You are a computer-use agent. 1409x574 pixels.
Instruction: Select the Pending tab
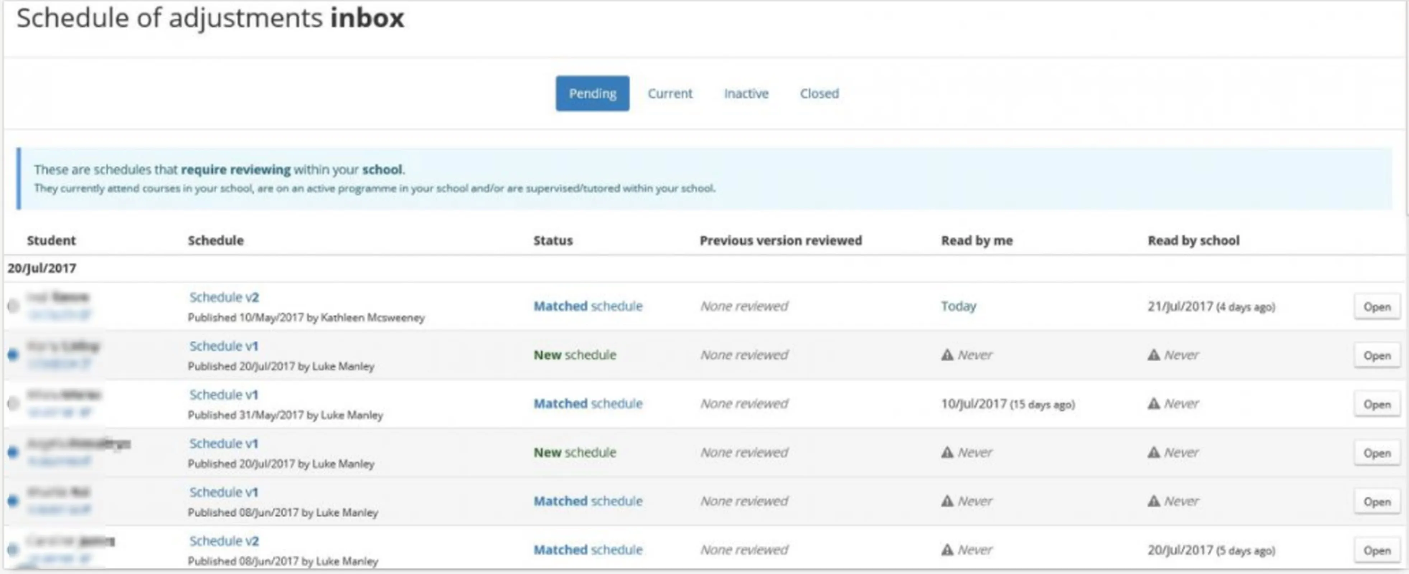click(x=592, y=94)
